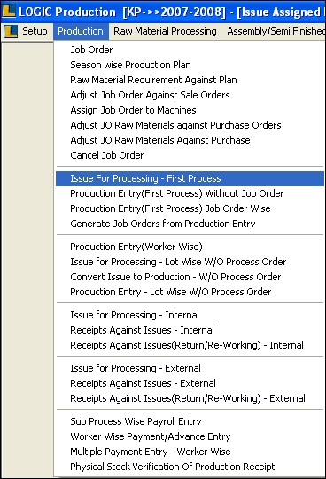The height and width of the screenshot is (479, 326).
Task: Open the Raw Material Processing menu
Action: point(165,31)
